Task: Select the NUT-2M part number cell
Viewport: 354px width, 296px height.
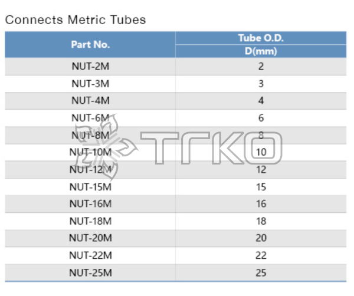Action: (90, 67)
